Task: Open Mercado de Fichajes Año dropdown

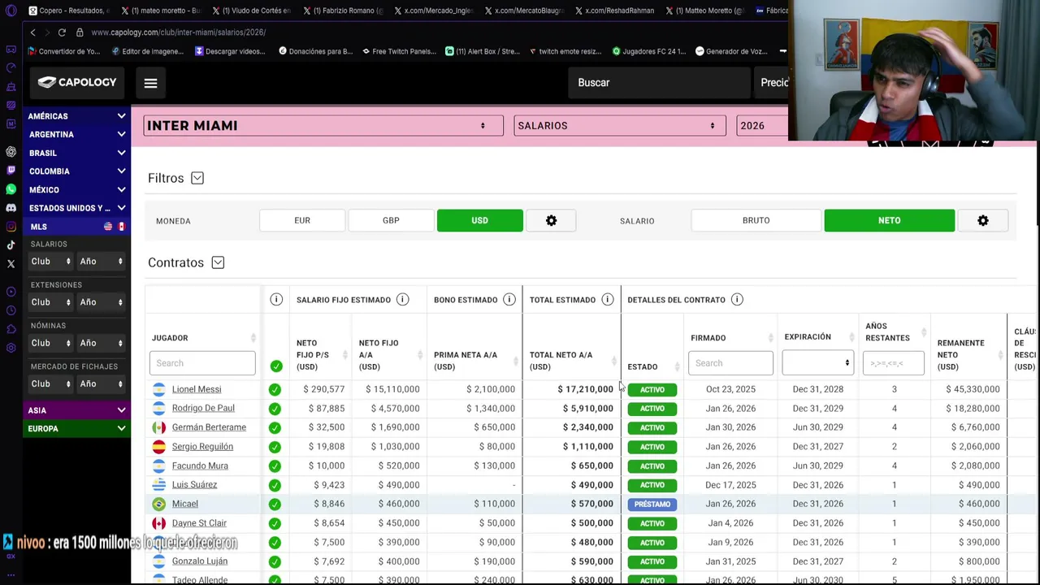Action: coord(101,383)
